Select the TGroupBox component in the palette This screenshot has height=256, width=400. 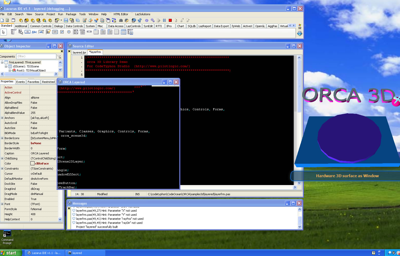96,32
